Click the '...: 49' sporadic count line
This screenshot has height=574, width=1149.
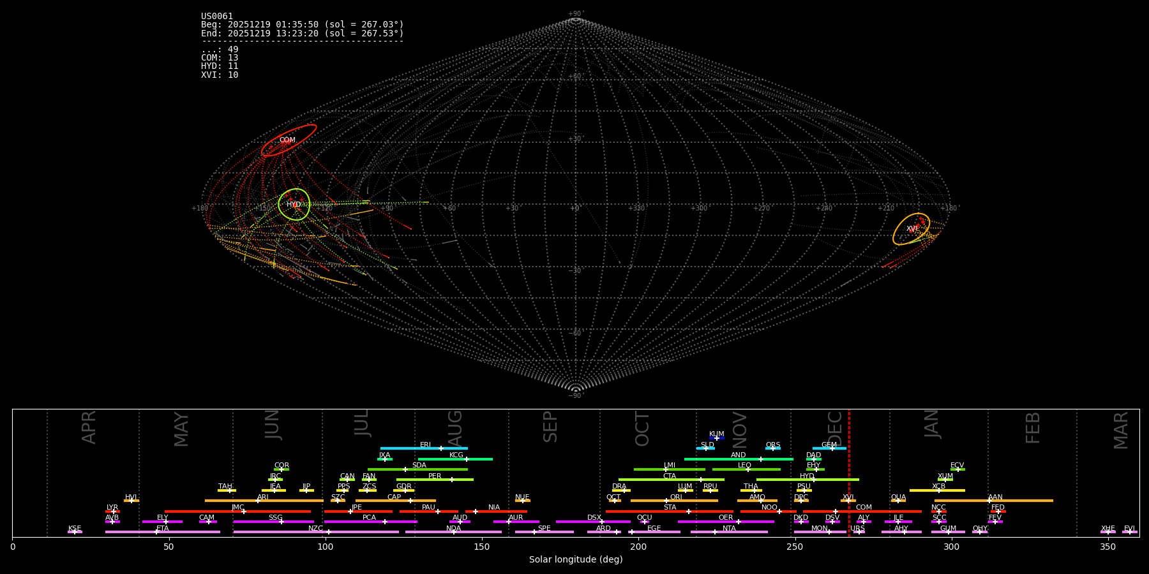220,50
